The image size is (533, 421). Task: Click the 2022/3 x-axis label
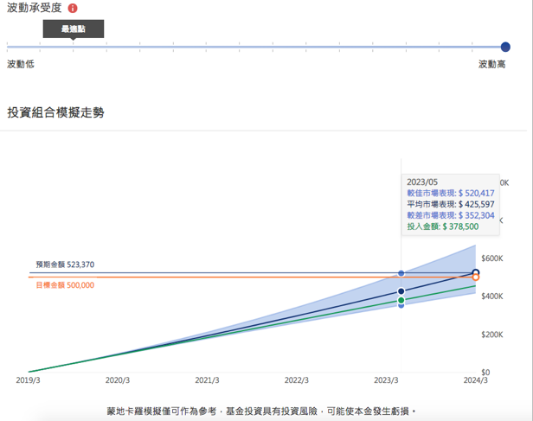point(297,380)
